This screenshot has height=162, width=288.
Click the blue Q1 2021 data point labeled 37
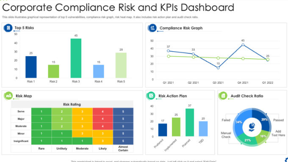coord(169,51)
